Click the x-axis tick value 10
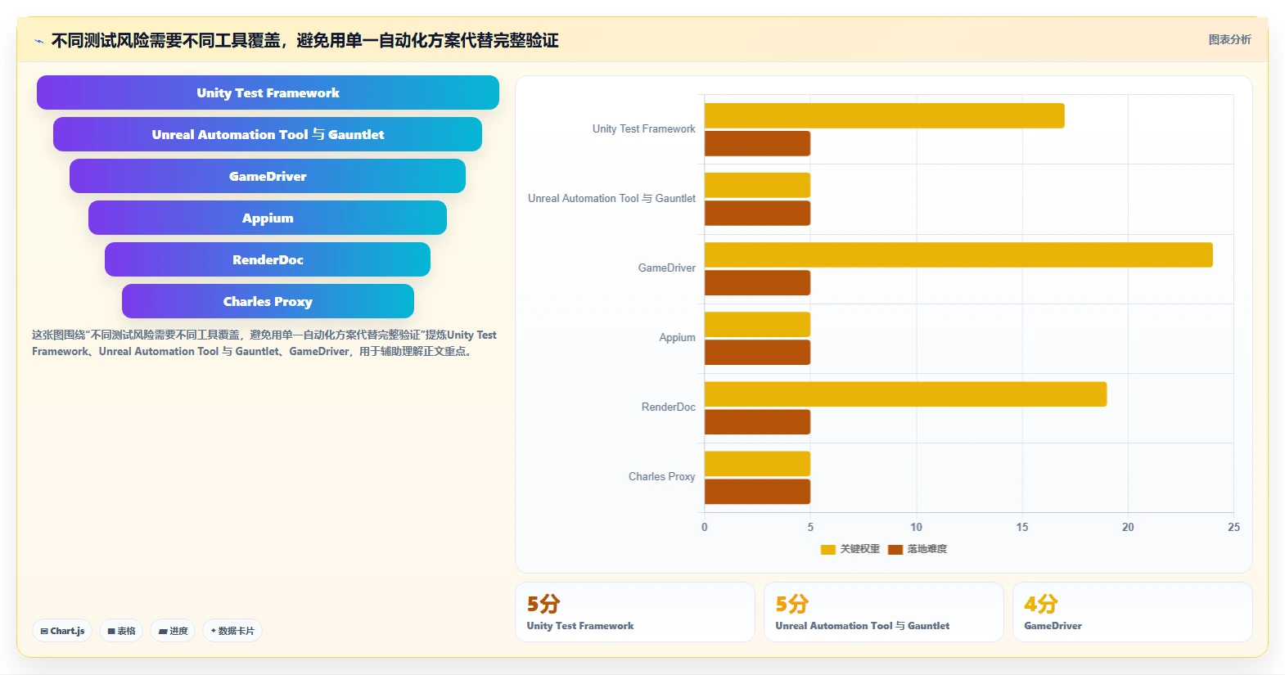The width and height of the screenshot is (1285, 675). (916, 527)
